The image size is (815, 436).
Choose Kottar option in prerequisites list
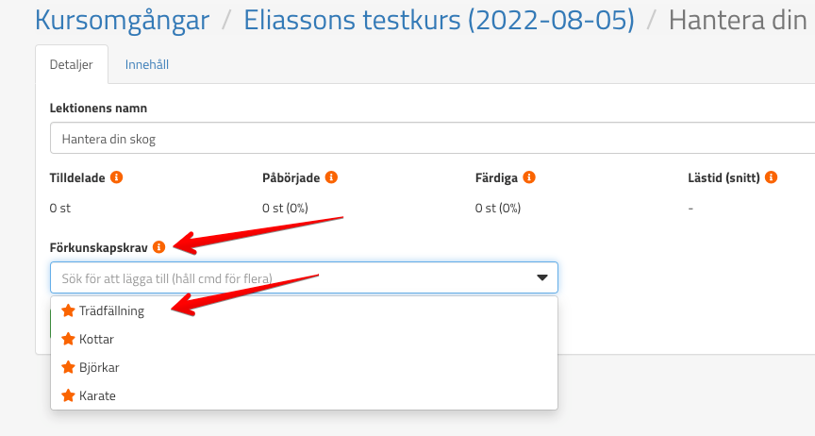click(96, 339)
